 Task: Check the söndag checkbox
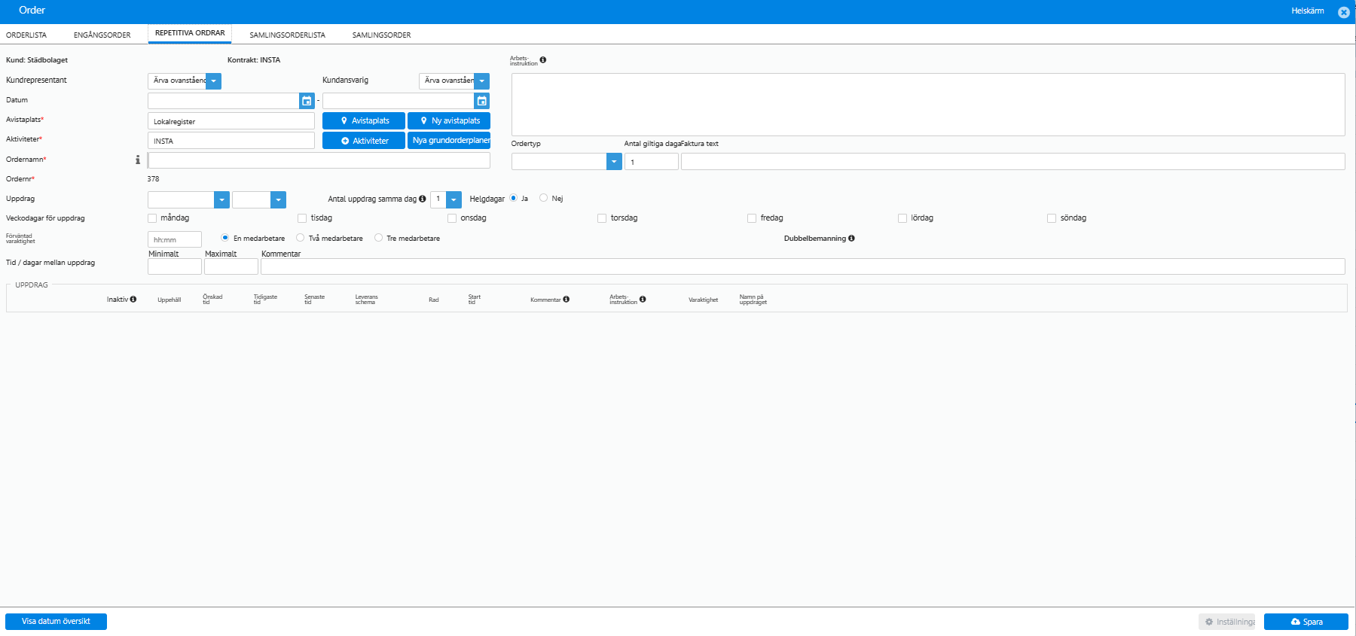1052,218
